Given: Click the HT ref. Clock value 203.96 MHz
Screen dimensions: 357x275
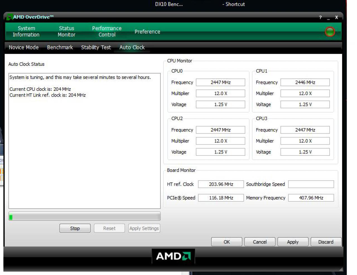Looking at the screenshot, I should [221, 184].
